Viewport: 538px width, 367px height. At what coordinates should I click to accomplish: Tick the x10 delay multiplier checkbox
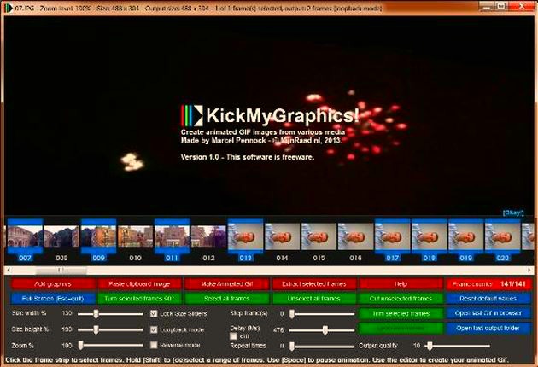coord(233,336)
